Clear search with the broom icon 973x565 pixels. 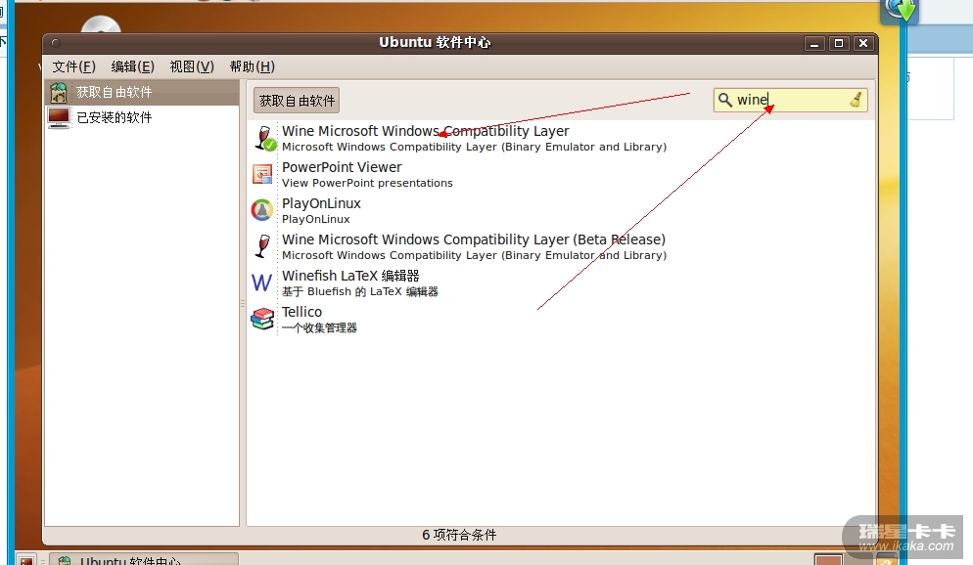tap(857, 100)
